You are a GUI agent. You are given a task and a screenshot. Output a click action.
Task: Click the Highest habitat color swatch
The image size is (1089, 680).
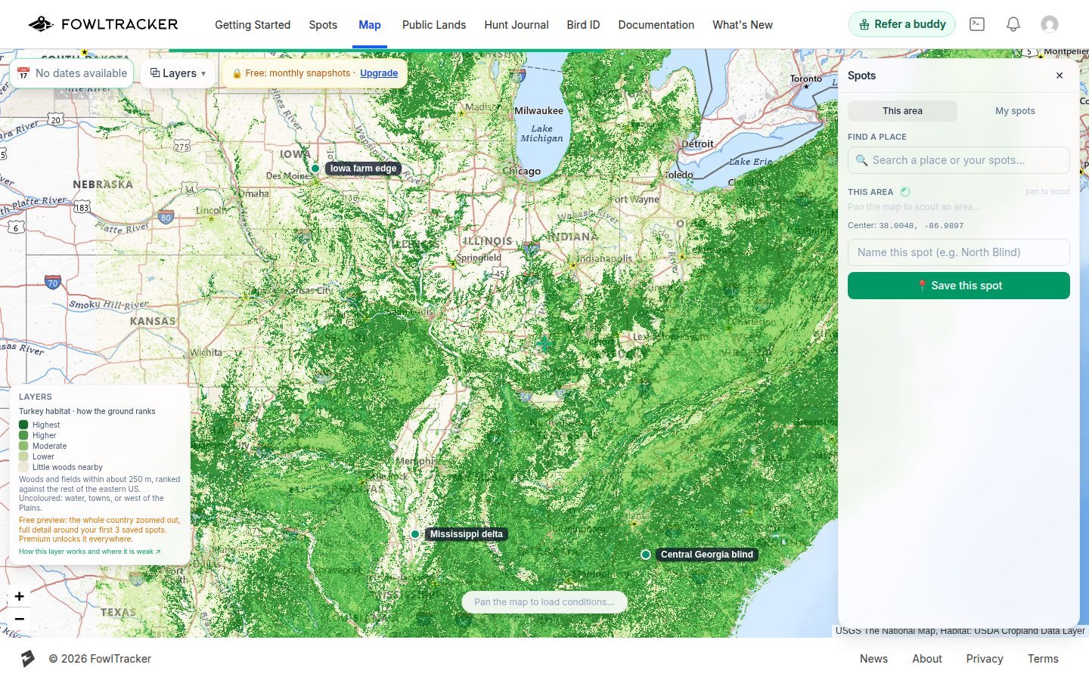pyautogui.click(x=23, y=425)
